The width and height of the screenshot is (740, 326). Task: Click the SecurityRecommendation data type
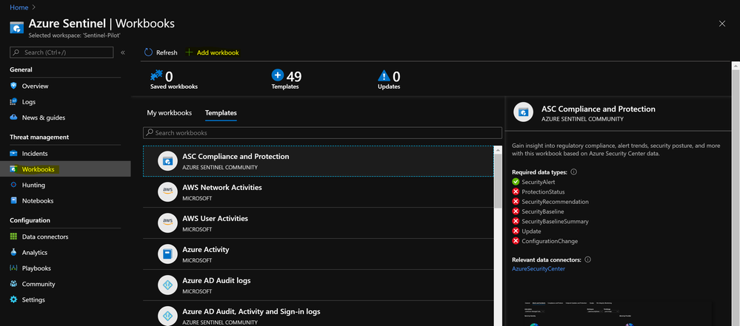click(555, 202)
